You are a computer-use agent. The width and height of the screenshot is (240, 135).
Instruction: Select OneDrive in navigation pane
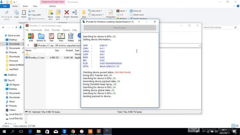(10, 75)
